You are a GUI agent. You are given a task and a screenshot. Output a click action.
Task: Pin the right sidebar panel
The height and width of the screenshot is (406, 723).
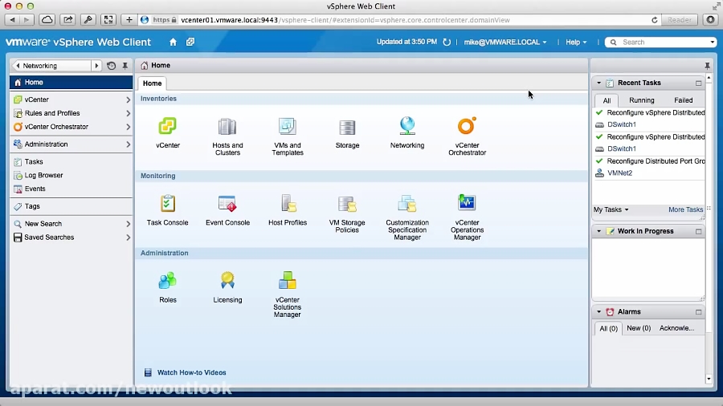pyautogui.click(x=707, y=66)
